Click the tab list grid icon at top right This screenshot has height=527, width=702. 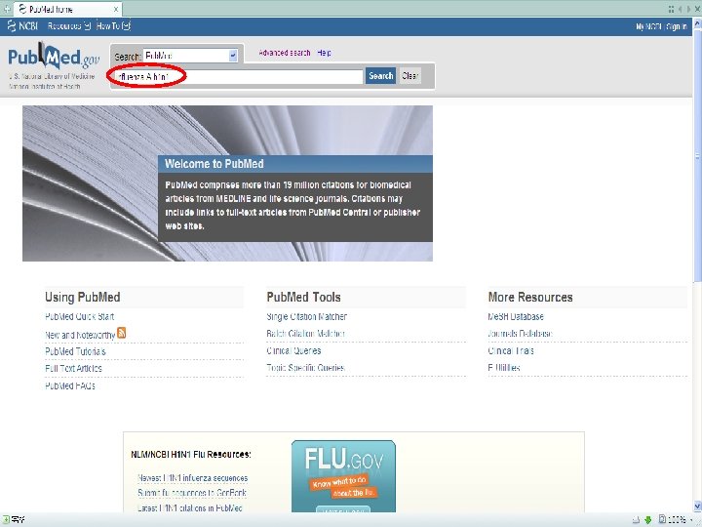[671, 9]
